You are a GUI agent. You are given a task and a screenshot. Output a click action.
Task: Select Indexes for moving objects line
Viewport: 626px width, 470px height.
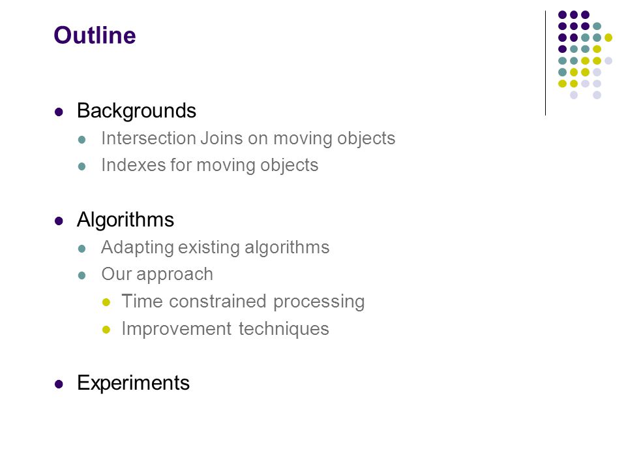coord(209,165)
